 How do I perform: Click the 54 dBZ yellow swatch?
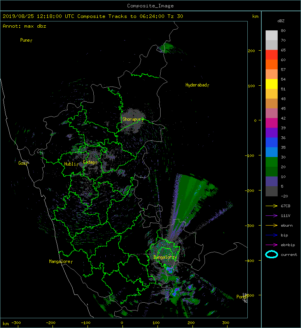tap(271, 84)
